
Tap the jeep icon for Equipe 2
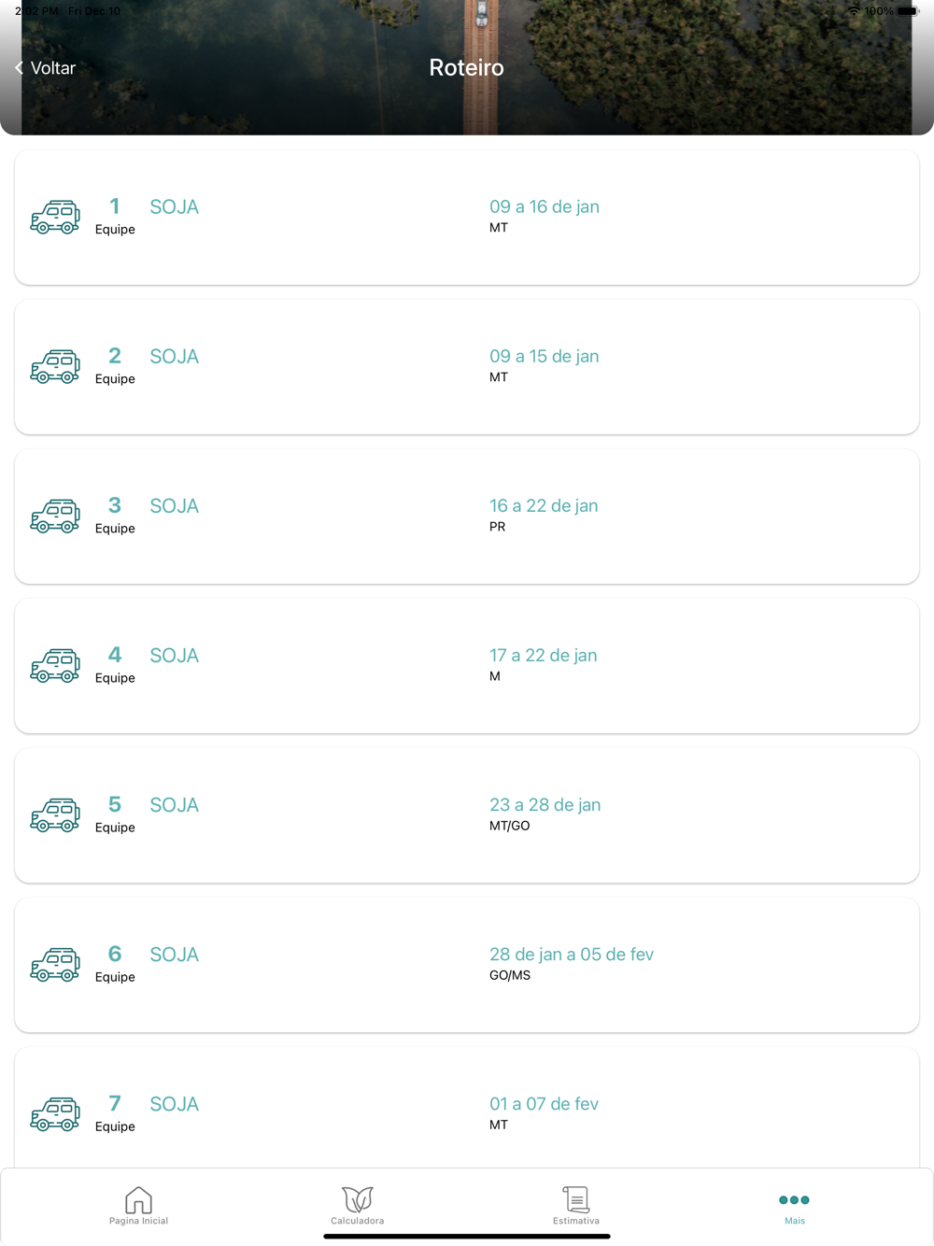coord(55,366)
